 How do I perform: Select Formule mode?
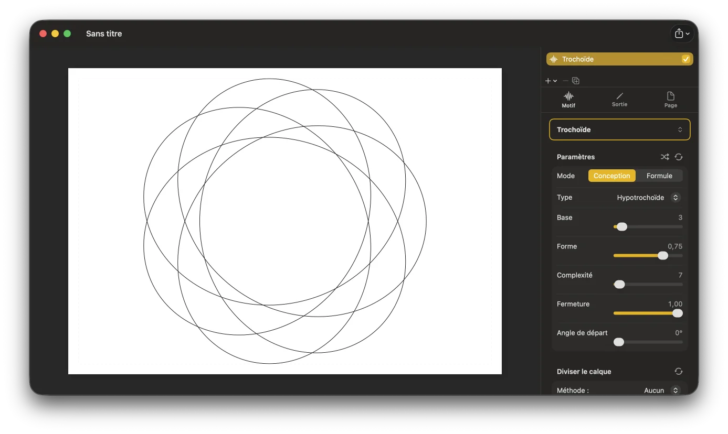[x=659, y=176]
